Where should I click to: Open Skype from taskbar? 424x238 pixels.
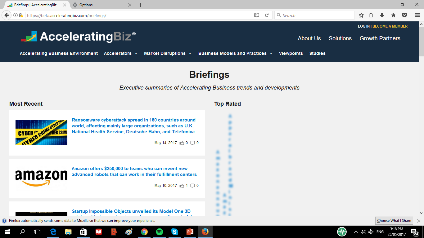coord(175,231)
